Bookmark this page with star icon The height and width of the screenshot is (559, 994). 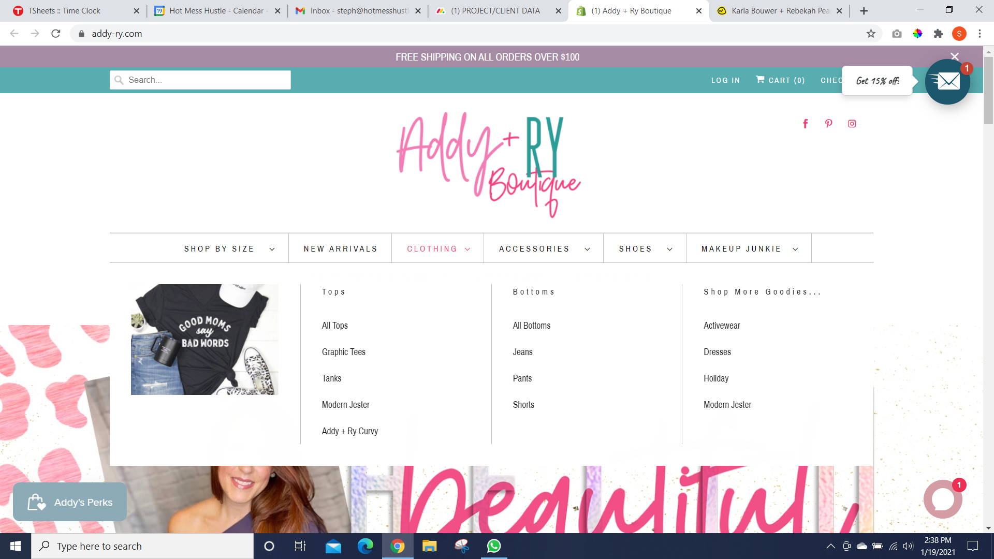(x=871, y=34)
